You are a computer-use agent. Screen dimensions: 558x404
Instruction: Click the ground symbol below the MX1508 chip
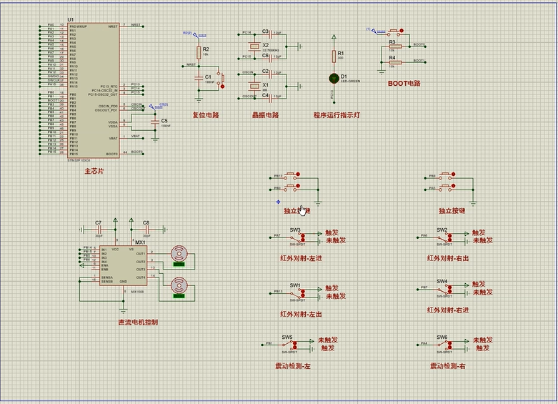pyautogui.click(x=123, y=310)
